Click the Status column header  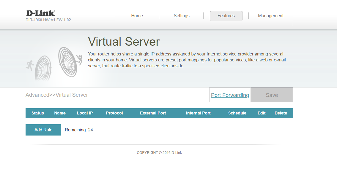38,113
